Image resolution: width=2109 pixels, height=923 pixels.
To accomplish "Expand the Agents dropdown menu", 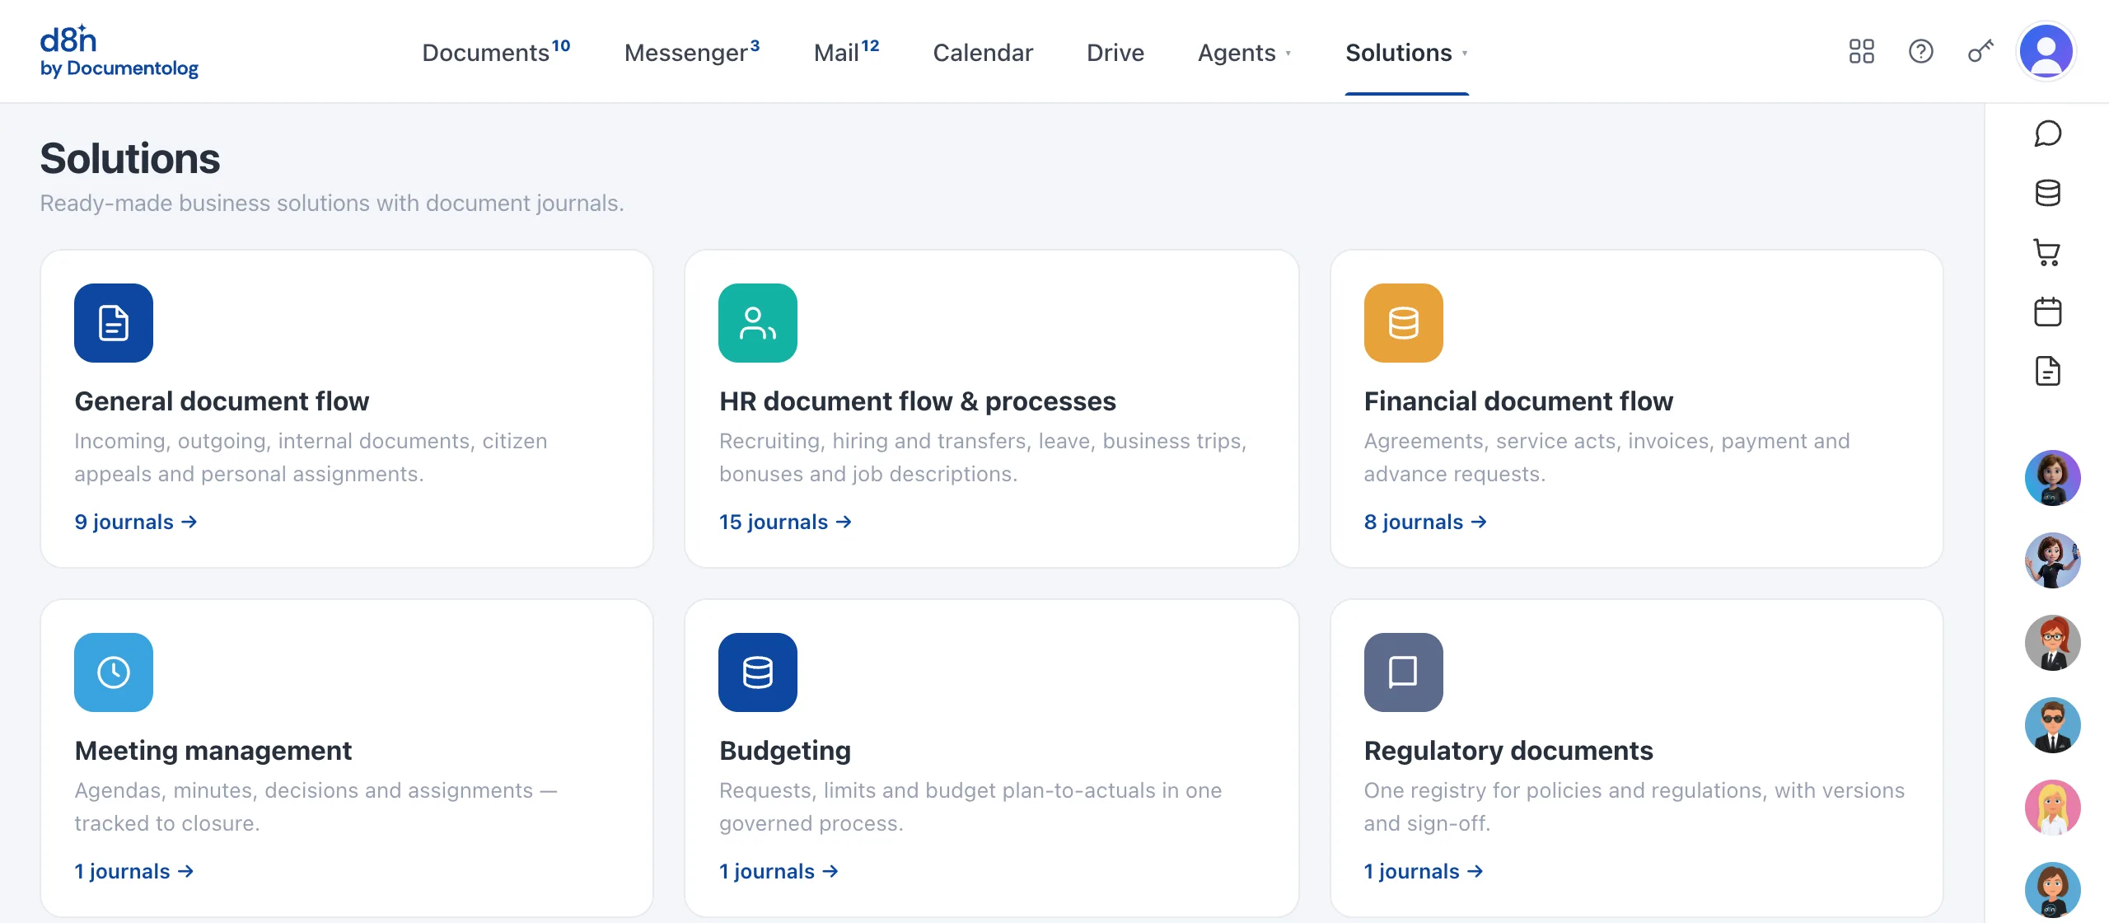I will tap(1245, 53).
